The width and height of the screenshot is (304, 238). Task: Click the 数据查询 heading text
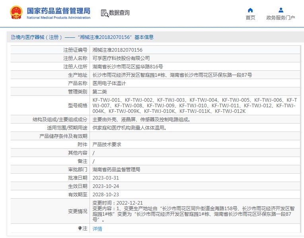(119, 13)
